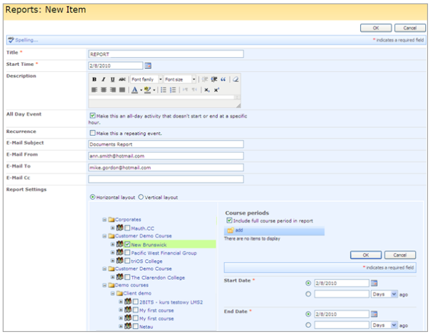Viewport: 430px width, 334px height.
Task: Click the add icon under Course periods
Action: [231, 230]
